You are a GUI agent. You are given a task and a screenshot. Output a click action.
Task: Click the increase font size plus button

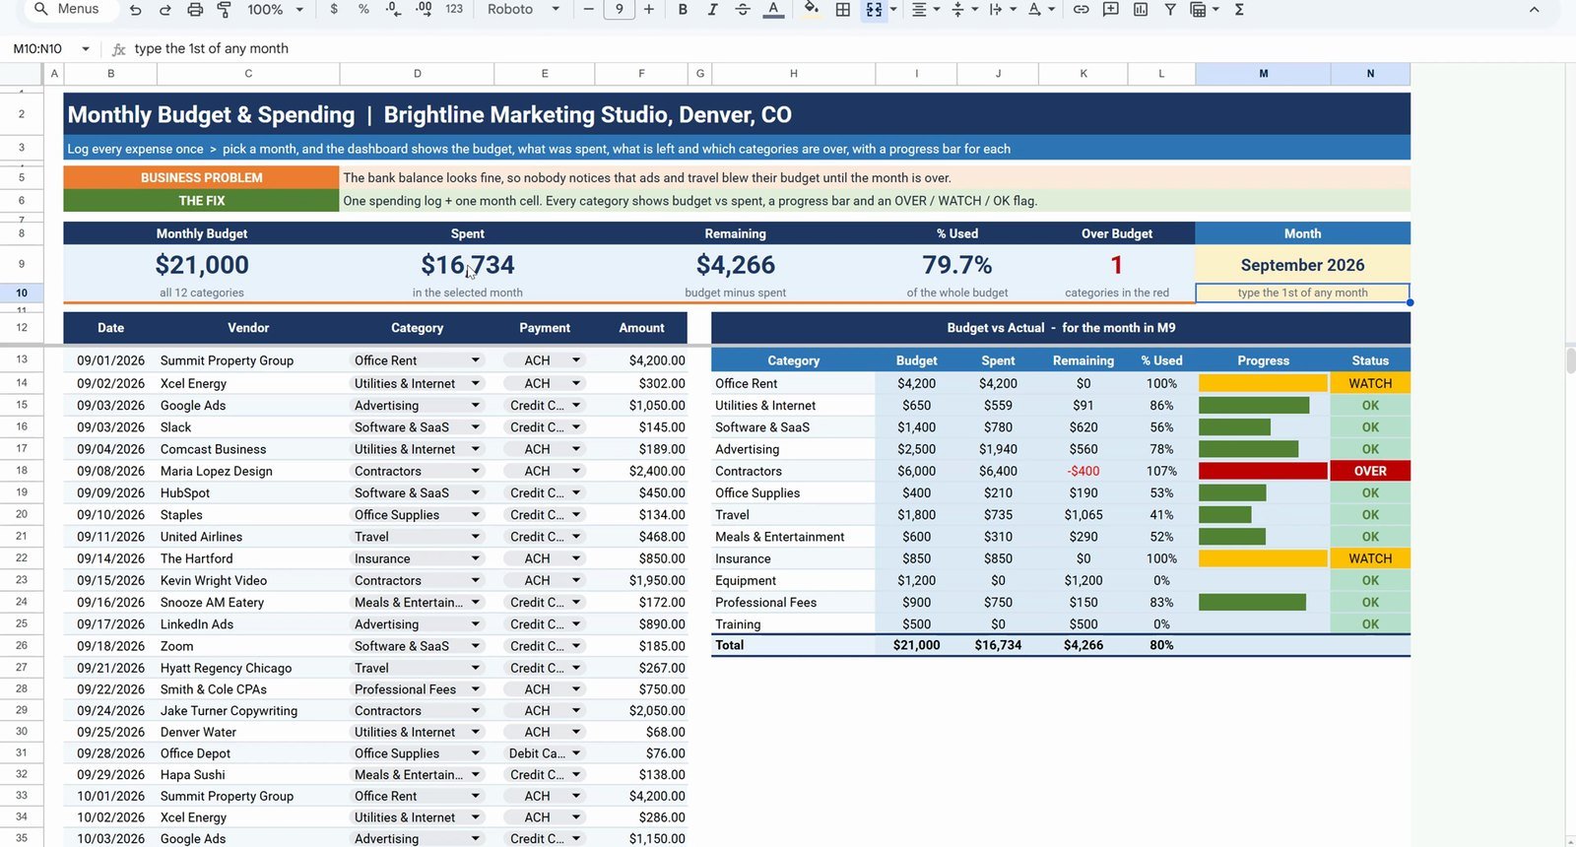point(648,10)
